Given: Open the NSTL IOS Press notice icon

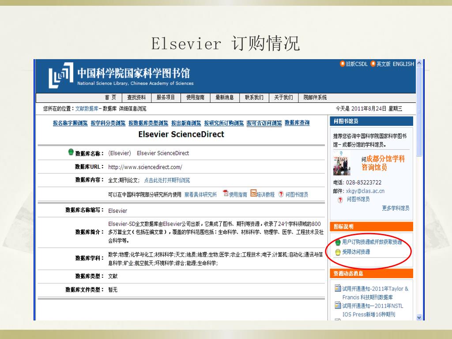Looking at the screenshot, I should click(338, 305).
